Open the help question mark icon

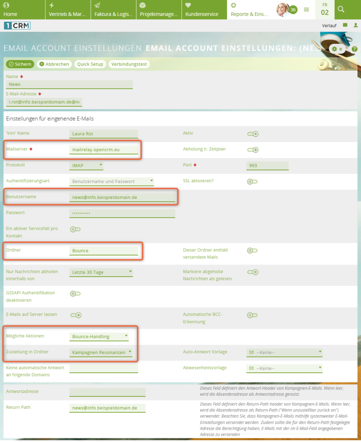354,49
